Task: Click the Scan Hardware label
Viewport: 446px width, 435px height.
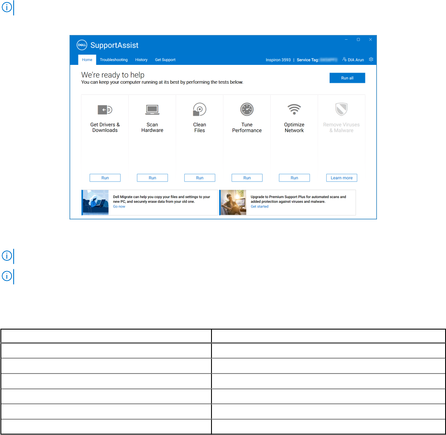Action: [x=152, y=127]
